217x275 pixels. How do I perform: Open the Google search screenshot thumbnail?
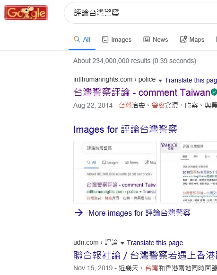[115, 172]
